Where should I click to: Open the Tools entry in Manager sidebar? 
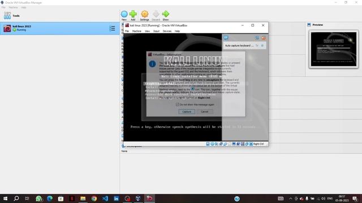(x=60, y=16)
